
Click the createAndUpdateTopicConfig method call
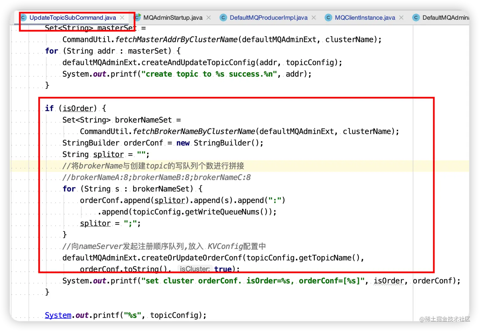[198, 62]
